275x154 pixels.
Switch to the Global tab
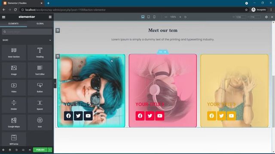point(40,24)
